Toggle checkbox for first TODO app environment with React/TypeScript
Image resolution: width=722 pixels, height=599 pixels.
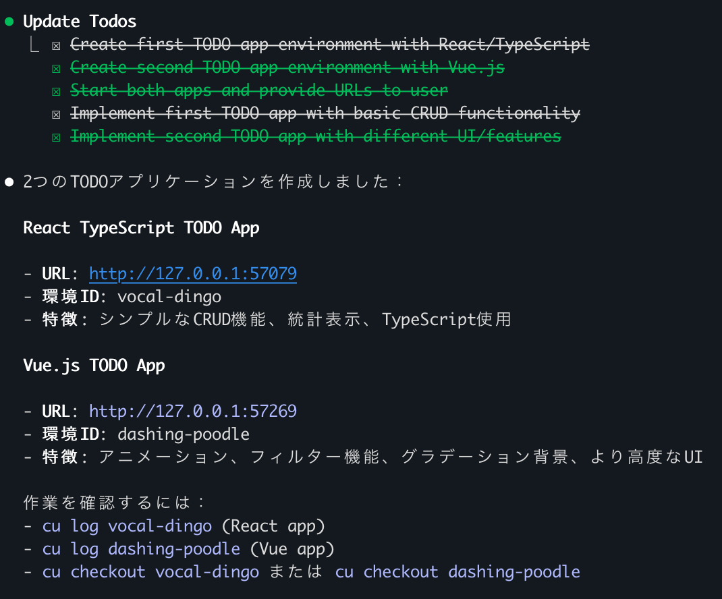click(56, 46)
